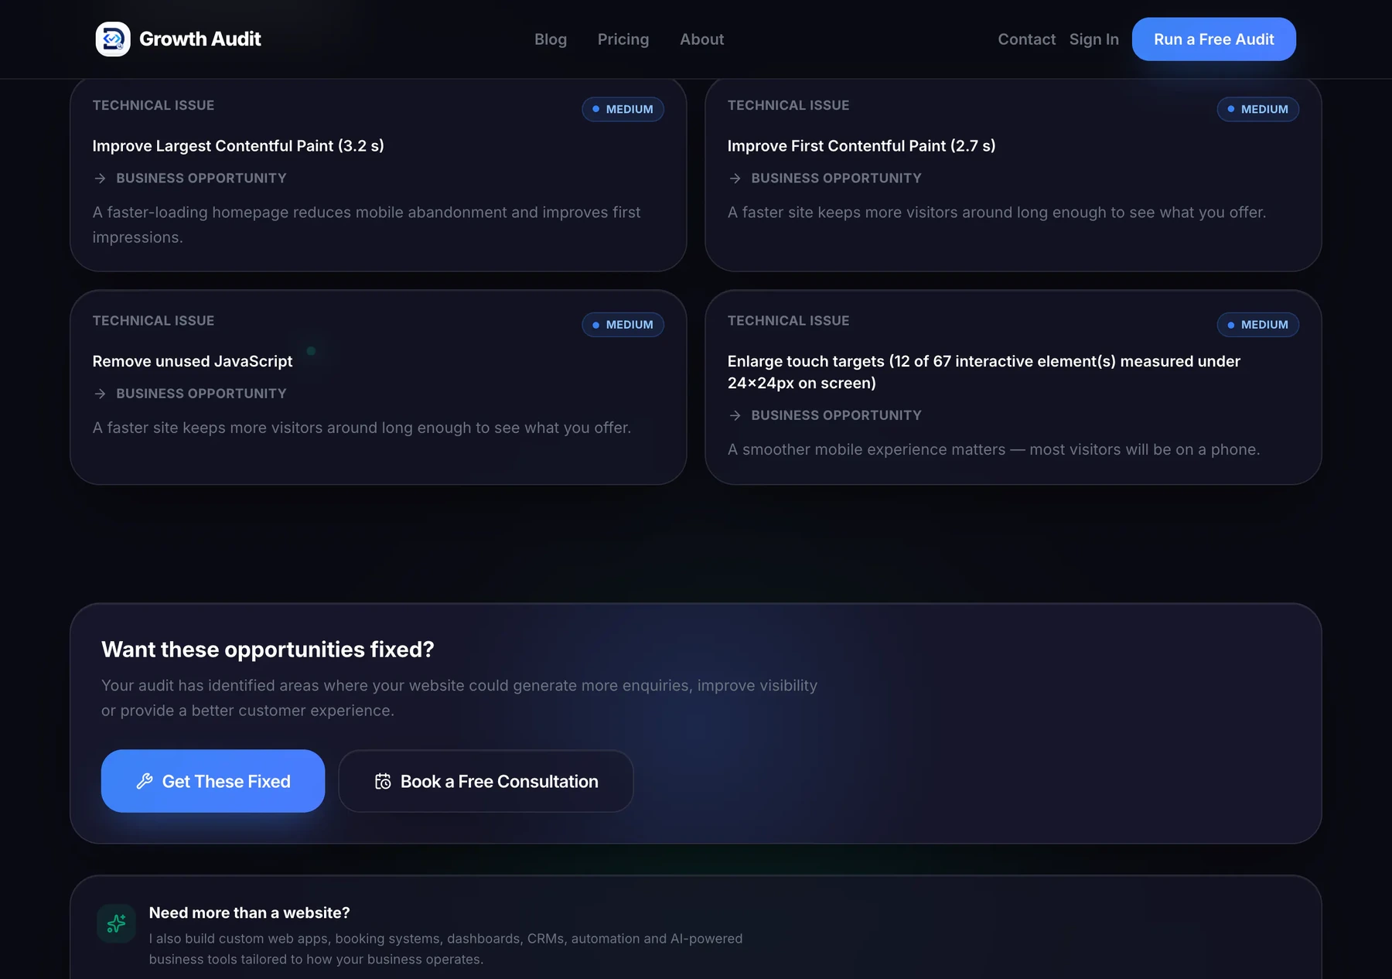Click the wrench icon on Get These Fixed
This screenshot has height=979, width=1392.
145,781
